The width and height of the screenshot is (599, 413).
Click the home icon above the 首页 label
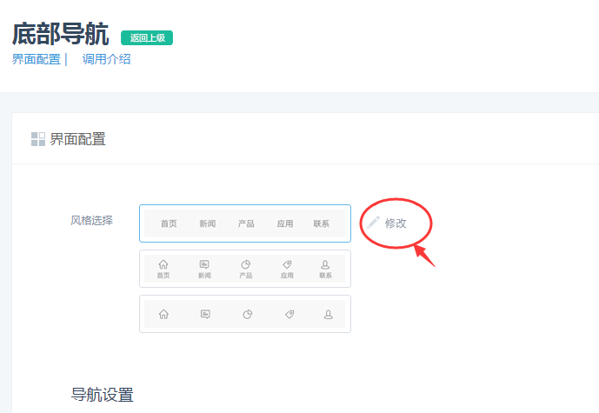click(x=163, y=264)
